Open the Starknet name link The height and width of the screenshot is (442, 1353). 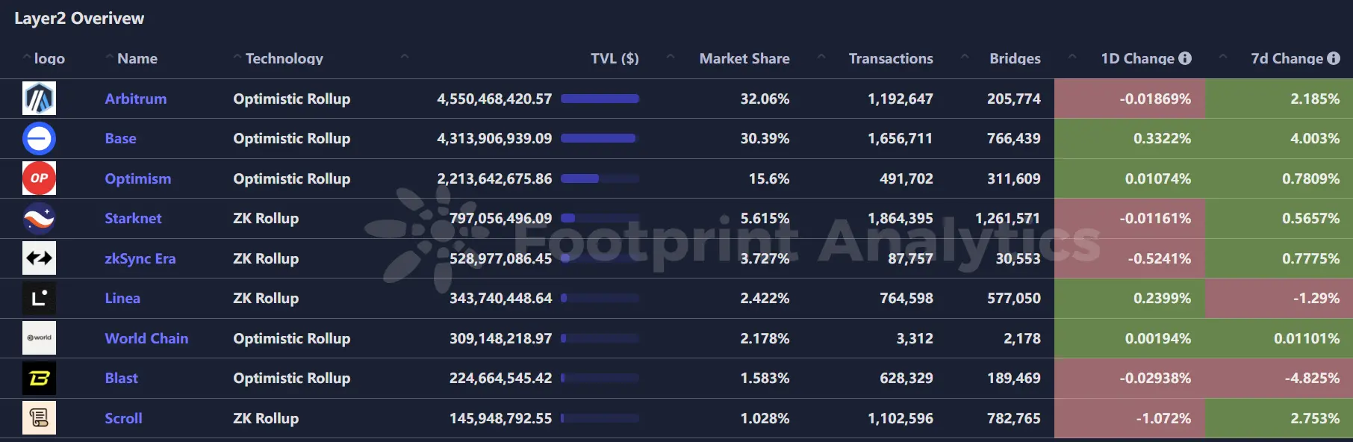tap(133, 218)
